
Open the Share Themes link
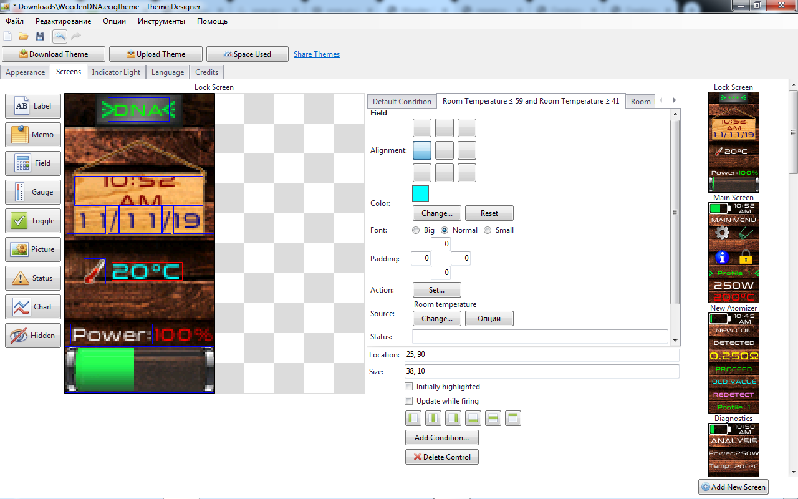[x=317, y=54]
